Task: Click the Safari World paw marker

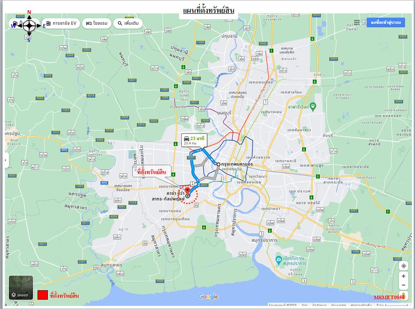Action: coord(313,107)
